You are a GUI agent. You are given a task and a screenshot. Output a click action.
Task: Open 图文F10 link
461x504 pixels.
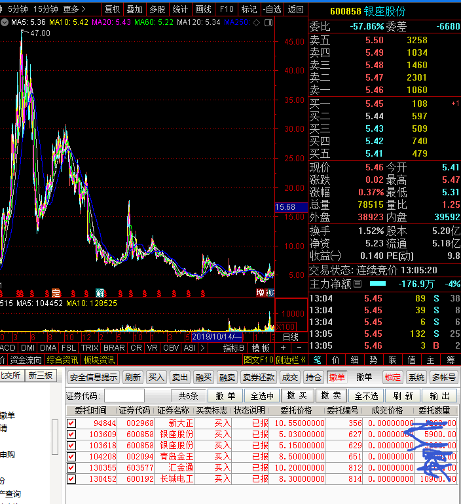(259, 360)
